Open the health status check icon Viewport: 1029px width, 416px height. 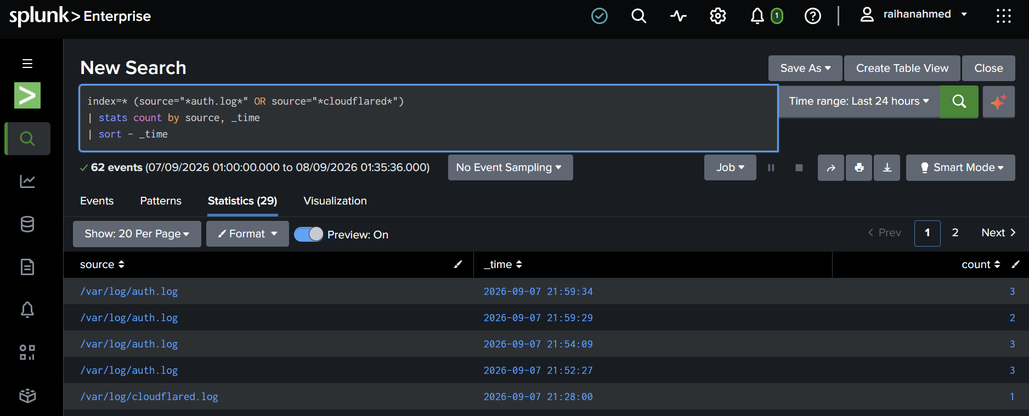click(600, 16)
